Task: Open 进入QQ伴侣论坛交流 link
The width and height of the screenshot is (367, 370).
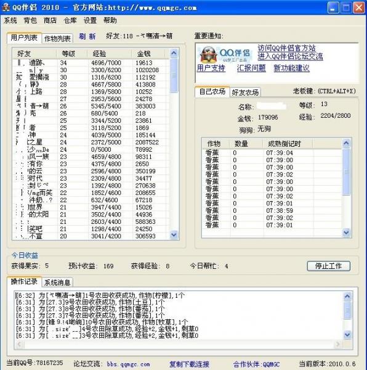Action: [x=290, y=56]
